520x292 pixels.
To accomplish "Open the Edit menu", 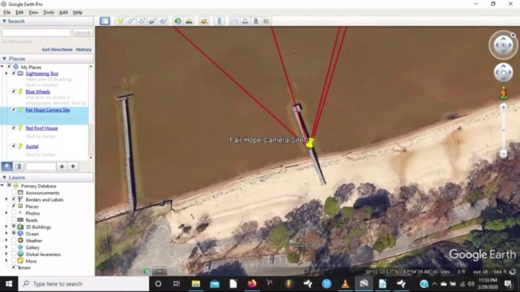I will 19,12.
